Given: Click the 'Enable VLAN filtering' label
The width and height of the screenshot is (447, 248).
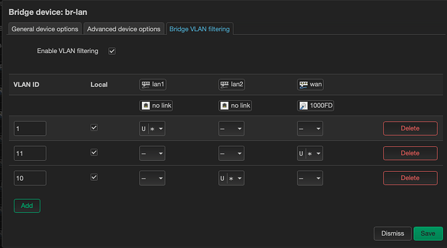Looking at the screenshot, I should click(67, 51).
